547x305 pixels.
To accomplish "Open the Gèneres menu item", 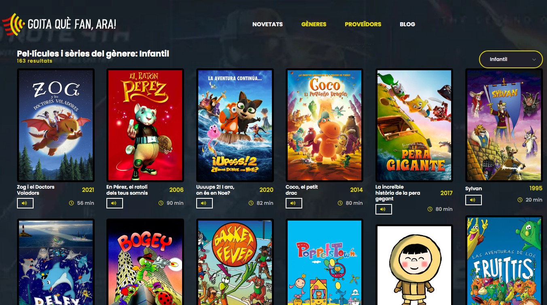I will [314, 24].
